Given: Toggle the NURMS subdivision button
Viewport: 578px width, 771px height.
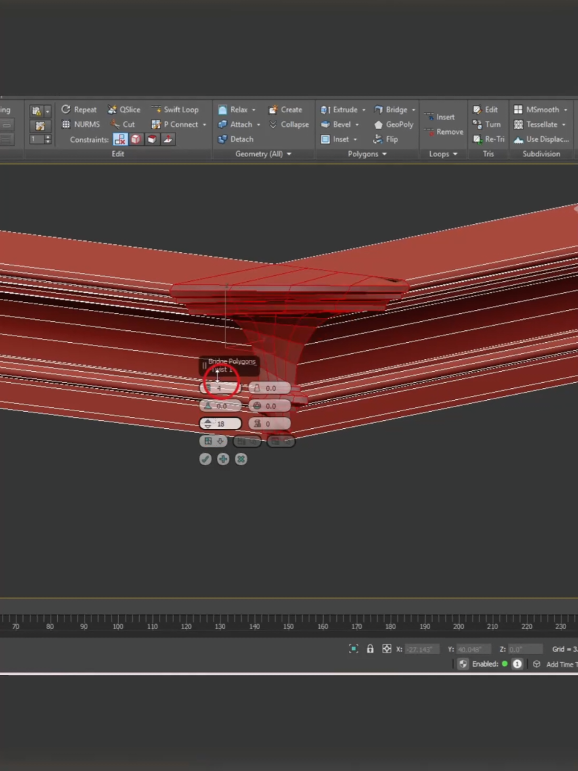Looking at the screenshot, I should coord(81,124).
